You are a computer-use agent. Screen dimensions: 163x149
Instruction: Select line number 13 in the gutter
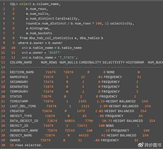tap(3, 62)
